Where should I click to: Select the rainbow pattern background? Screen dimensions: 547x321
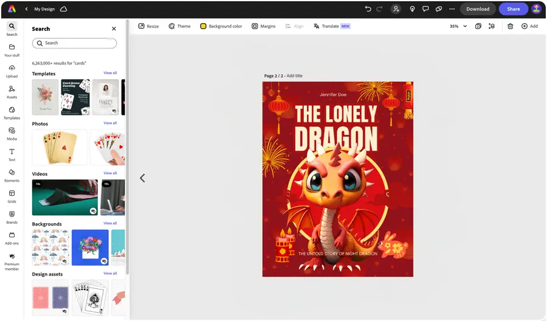tap(50, 247)
